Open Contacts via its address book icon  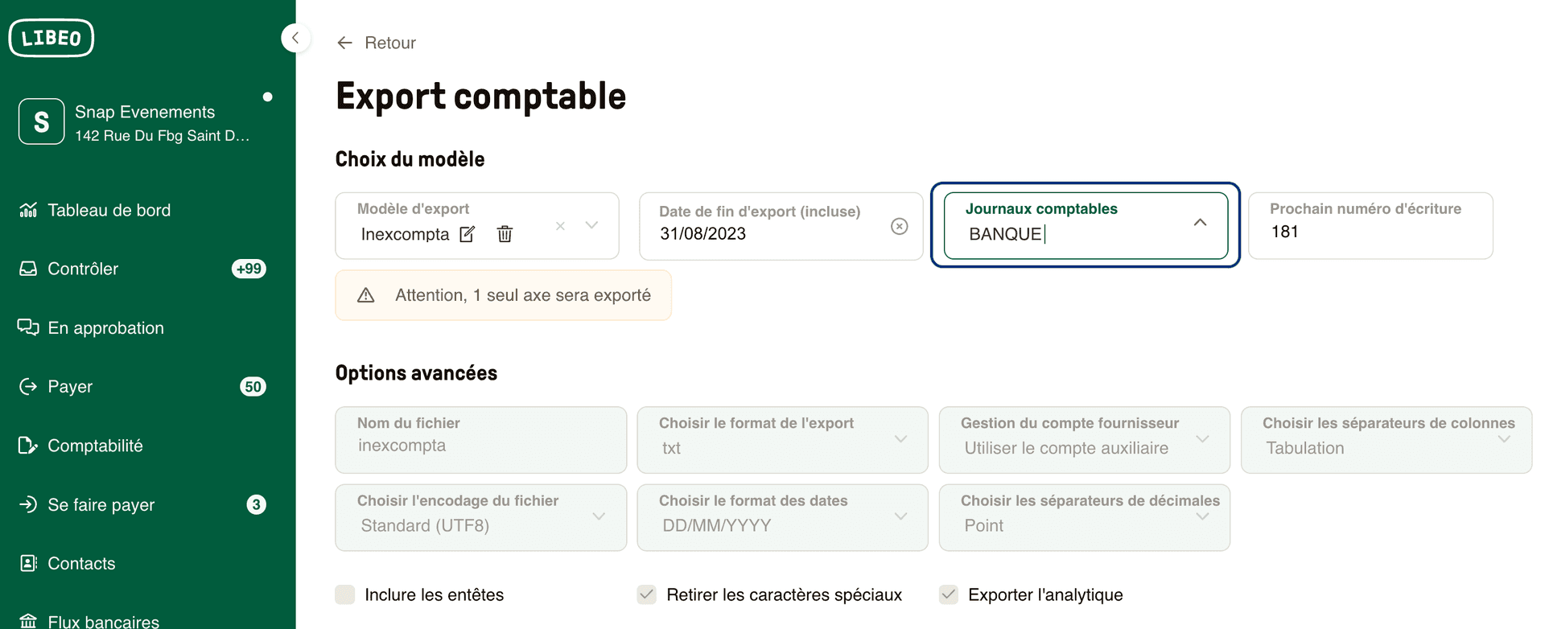[28, 563]
